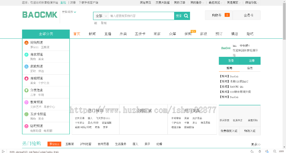
Task: Open the 首页 navigation tab
Action: coord(77,34)
